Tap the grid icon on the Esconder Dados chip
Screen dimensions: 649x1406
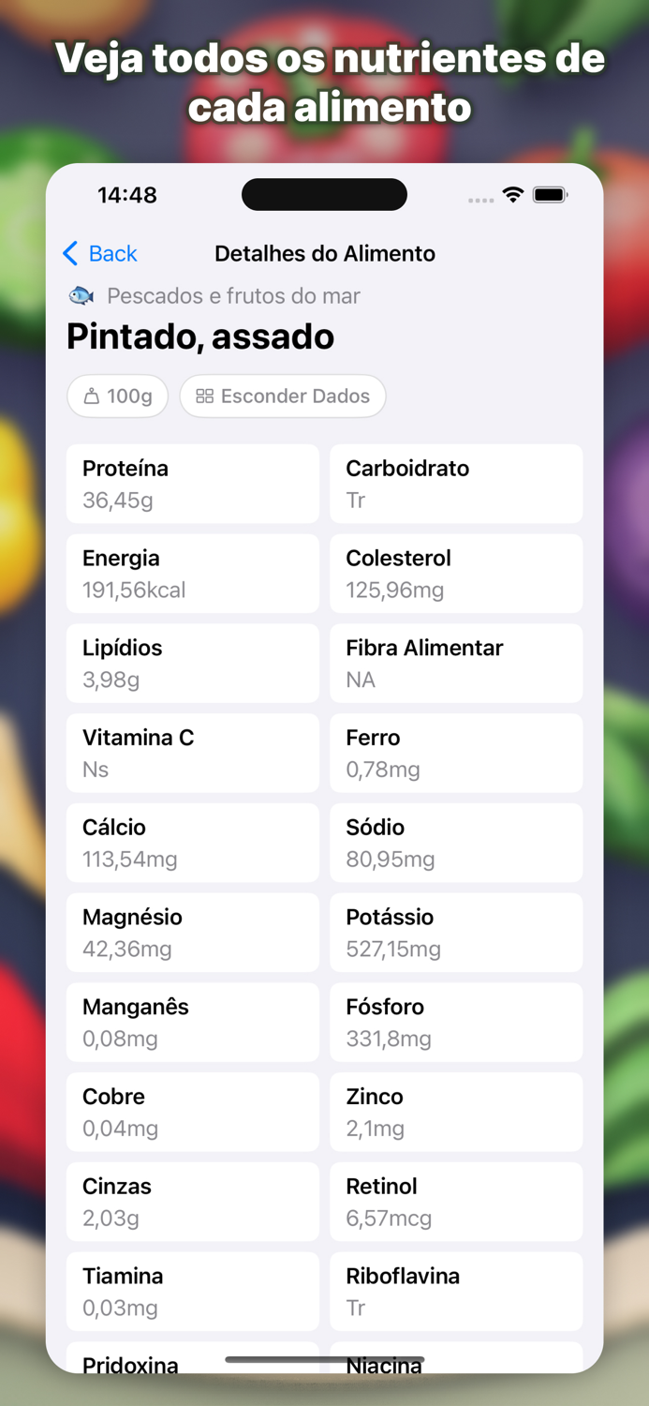205,396
